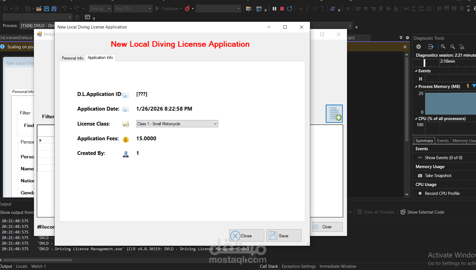Click the Save button on the license form

click(x=284, y=235)
